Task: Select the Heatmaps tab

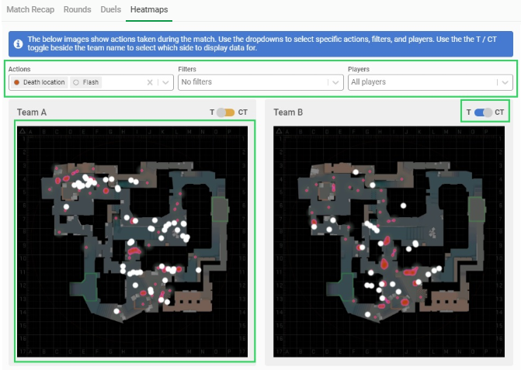Action: [149, 9]
